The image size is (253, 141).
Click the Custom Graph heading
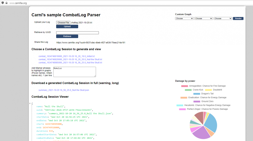pos(183,14)
